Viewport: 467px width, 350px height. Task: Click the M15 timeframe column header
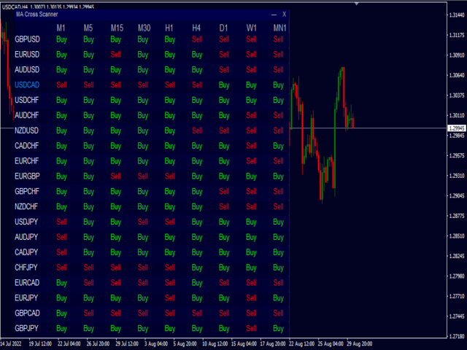click(117, 28)
